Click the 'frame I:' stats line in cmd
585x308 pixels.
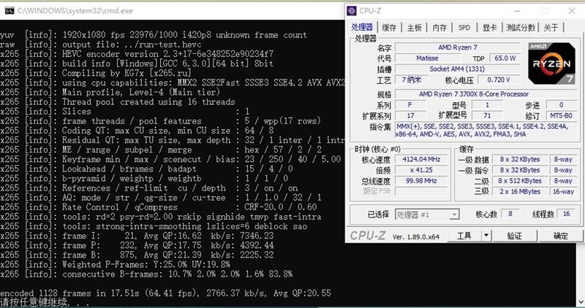(x=137, y=236)
